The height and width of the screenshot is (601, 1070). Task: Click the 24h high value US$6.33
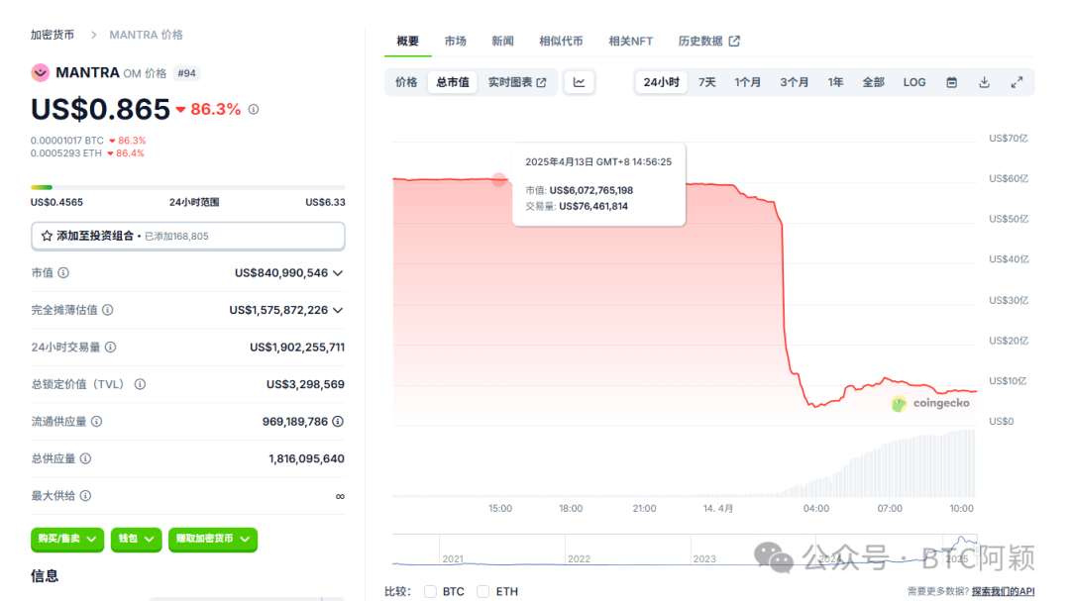click(326, 202)
